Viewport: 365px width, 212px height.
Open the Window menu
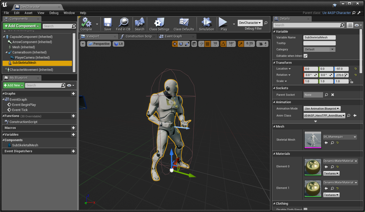[69, 13]
